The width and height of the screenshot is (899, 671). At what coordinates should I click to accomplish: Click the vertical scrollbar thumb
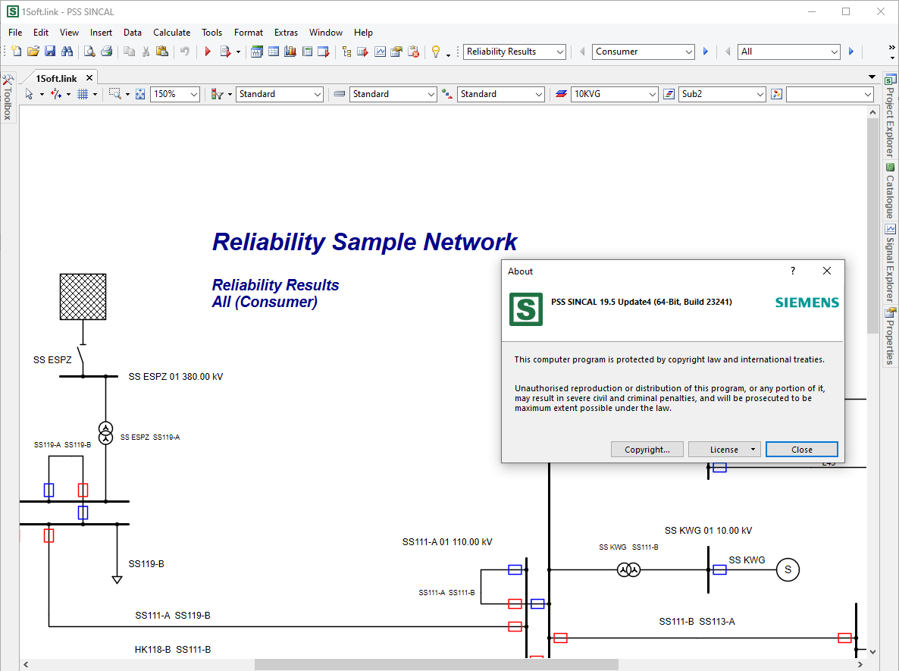point(872,227)
